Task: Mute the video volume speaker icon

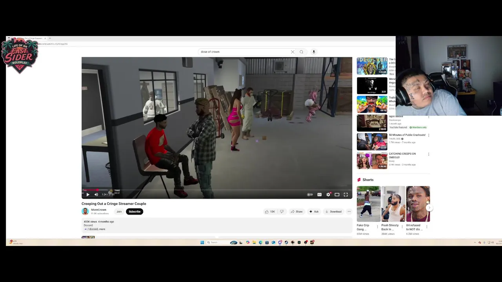Action: (96, 195)
